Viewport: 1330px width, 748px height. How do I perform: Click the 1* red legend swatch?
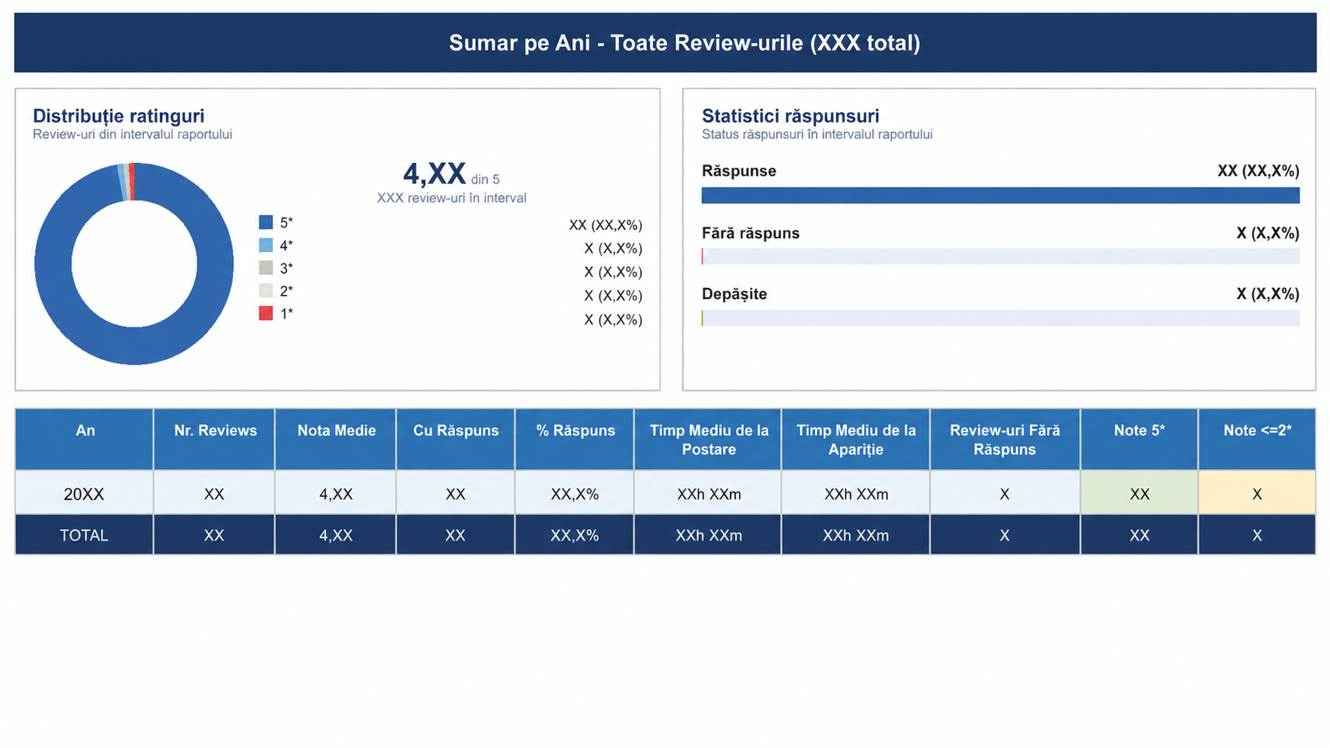click(266, 313)
